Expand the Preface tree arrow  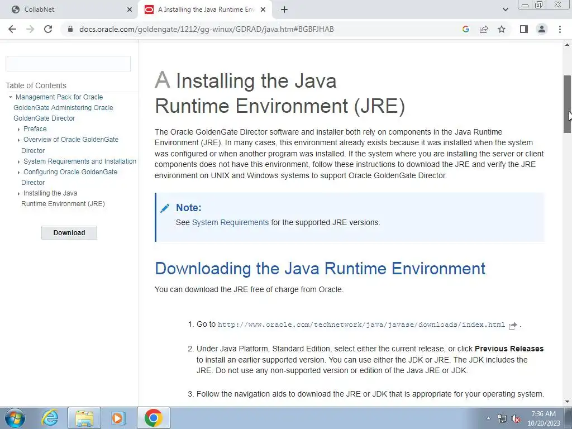coord(18,129)
